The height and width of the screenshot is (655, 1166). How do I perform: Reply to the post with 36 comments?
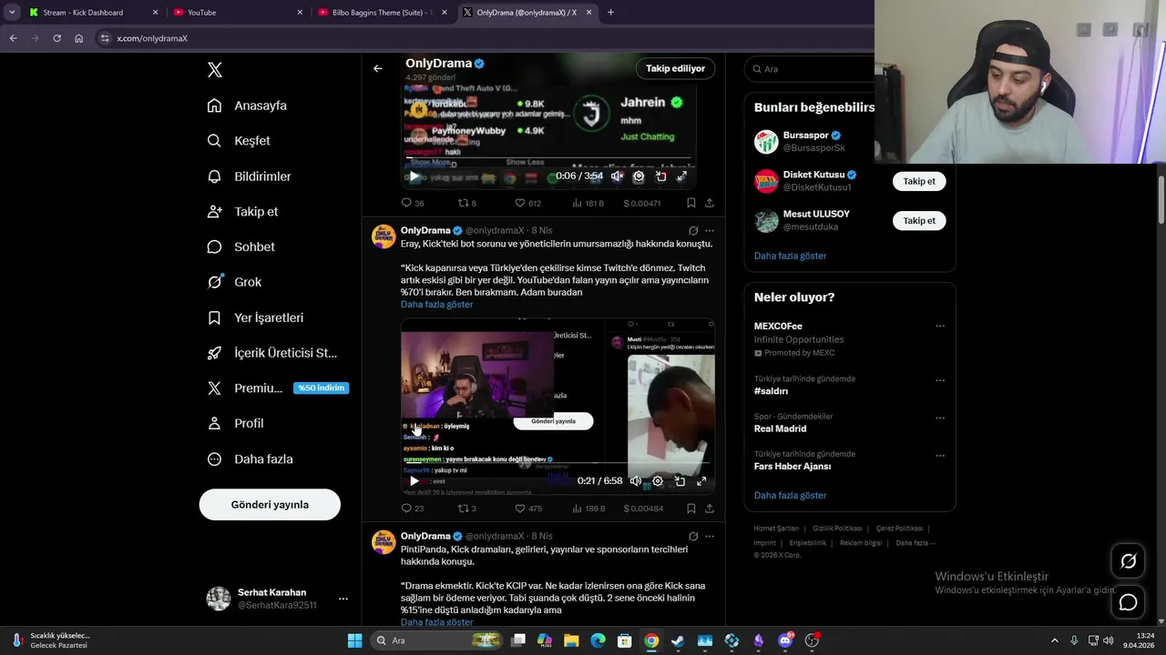413,203
